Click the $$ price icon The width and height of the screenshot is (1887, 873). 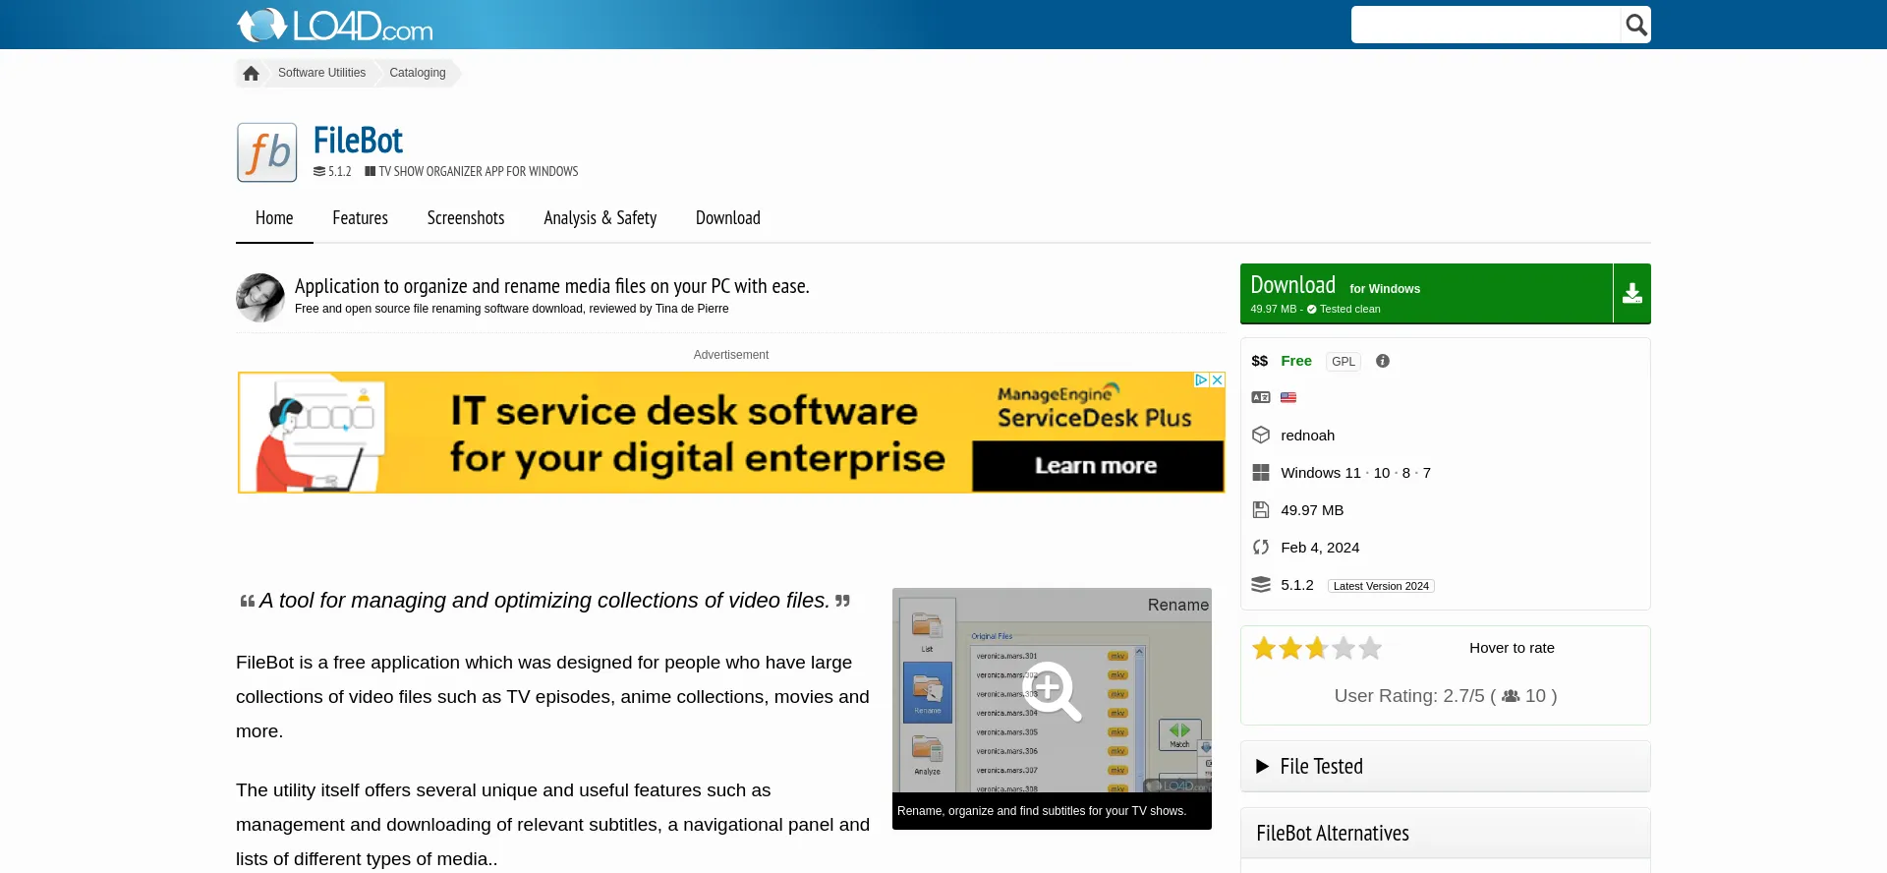click(1260, 361)
